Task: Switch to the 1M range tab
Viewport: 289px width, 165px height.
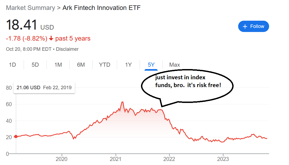Action: pos(58,65)
